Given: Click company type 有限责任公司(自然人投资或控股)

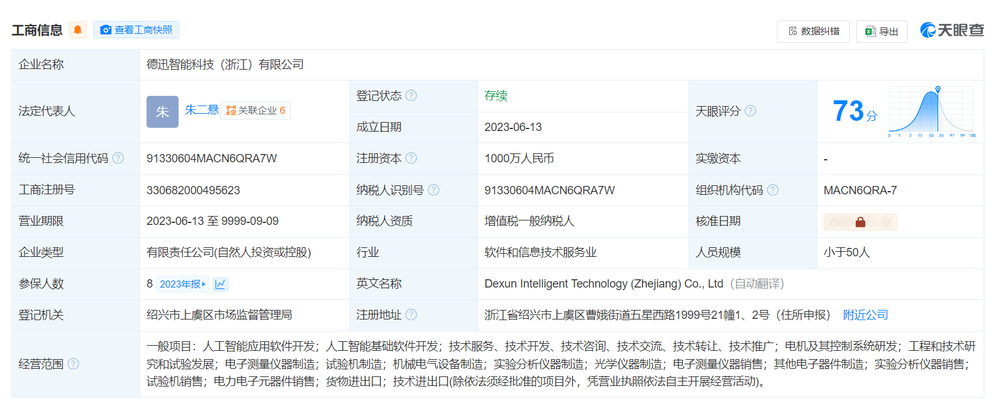Looking at the screenshot, I should 228,252.
